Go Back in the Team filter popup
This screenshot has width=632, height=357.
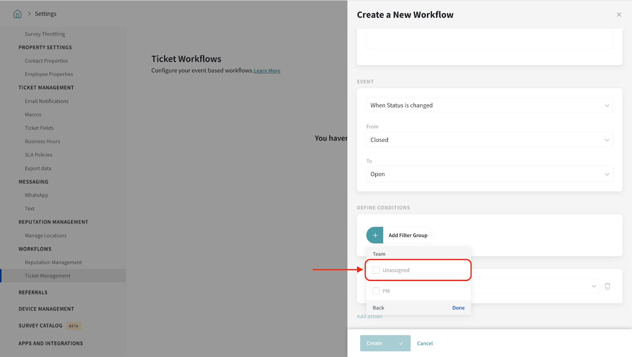(378, 308)
